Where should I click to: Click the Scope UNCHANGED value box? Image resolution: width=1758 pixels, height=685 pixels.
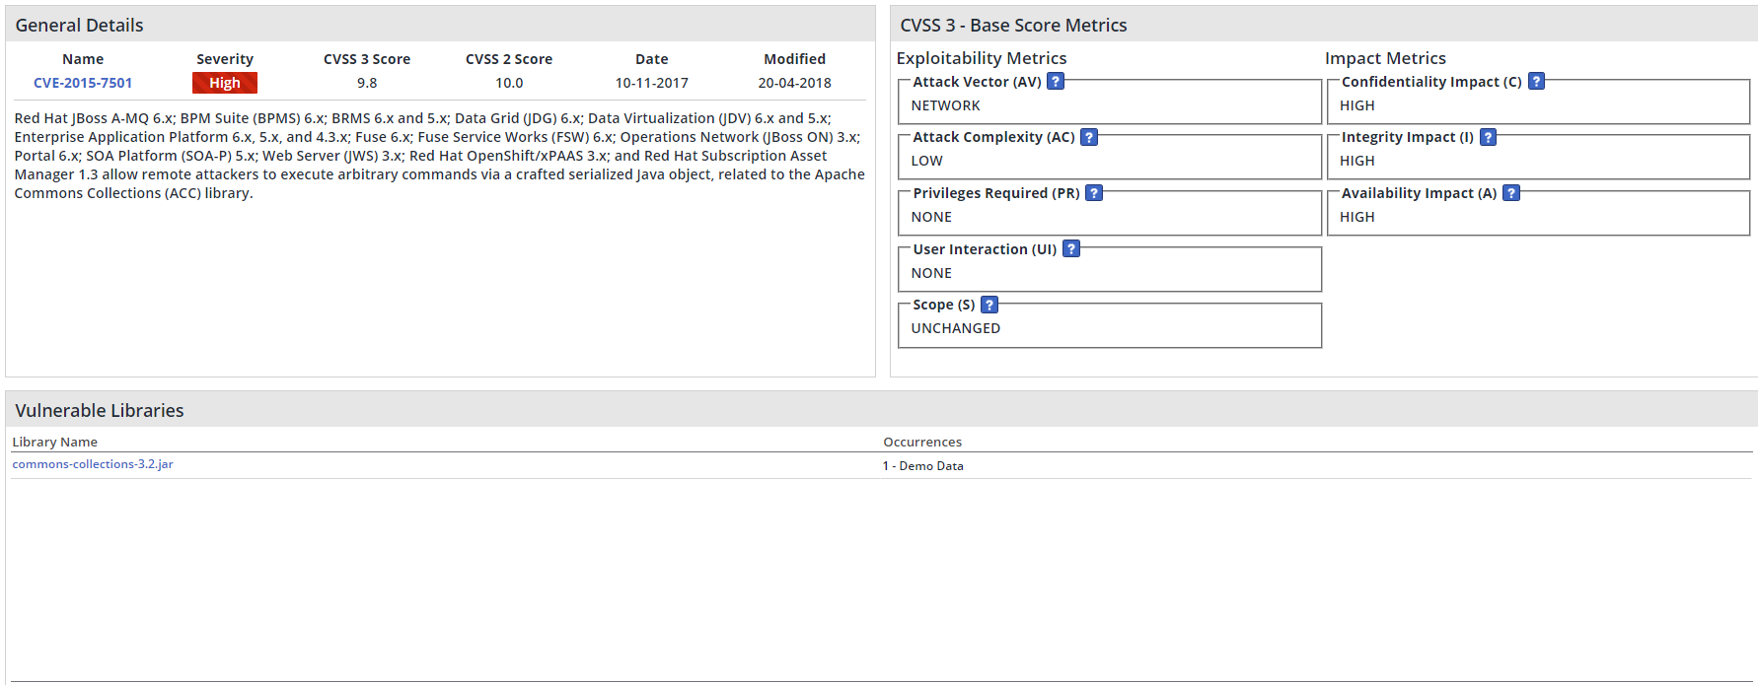1109,328
